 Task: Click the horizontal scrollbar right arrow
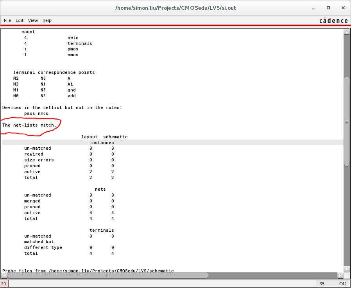point(340,275)
